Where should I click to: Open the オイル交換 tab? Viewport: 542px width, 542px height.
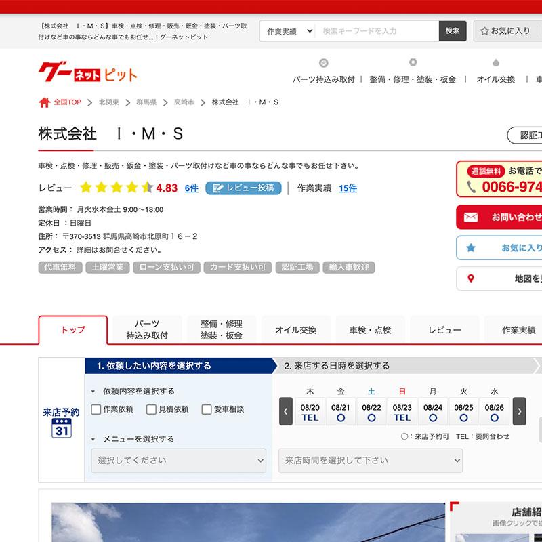click(296, 330)
